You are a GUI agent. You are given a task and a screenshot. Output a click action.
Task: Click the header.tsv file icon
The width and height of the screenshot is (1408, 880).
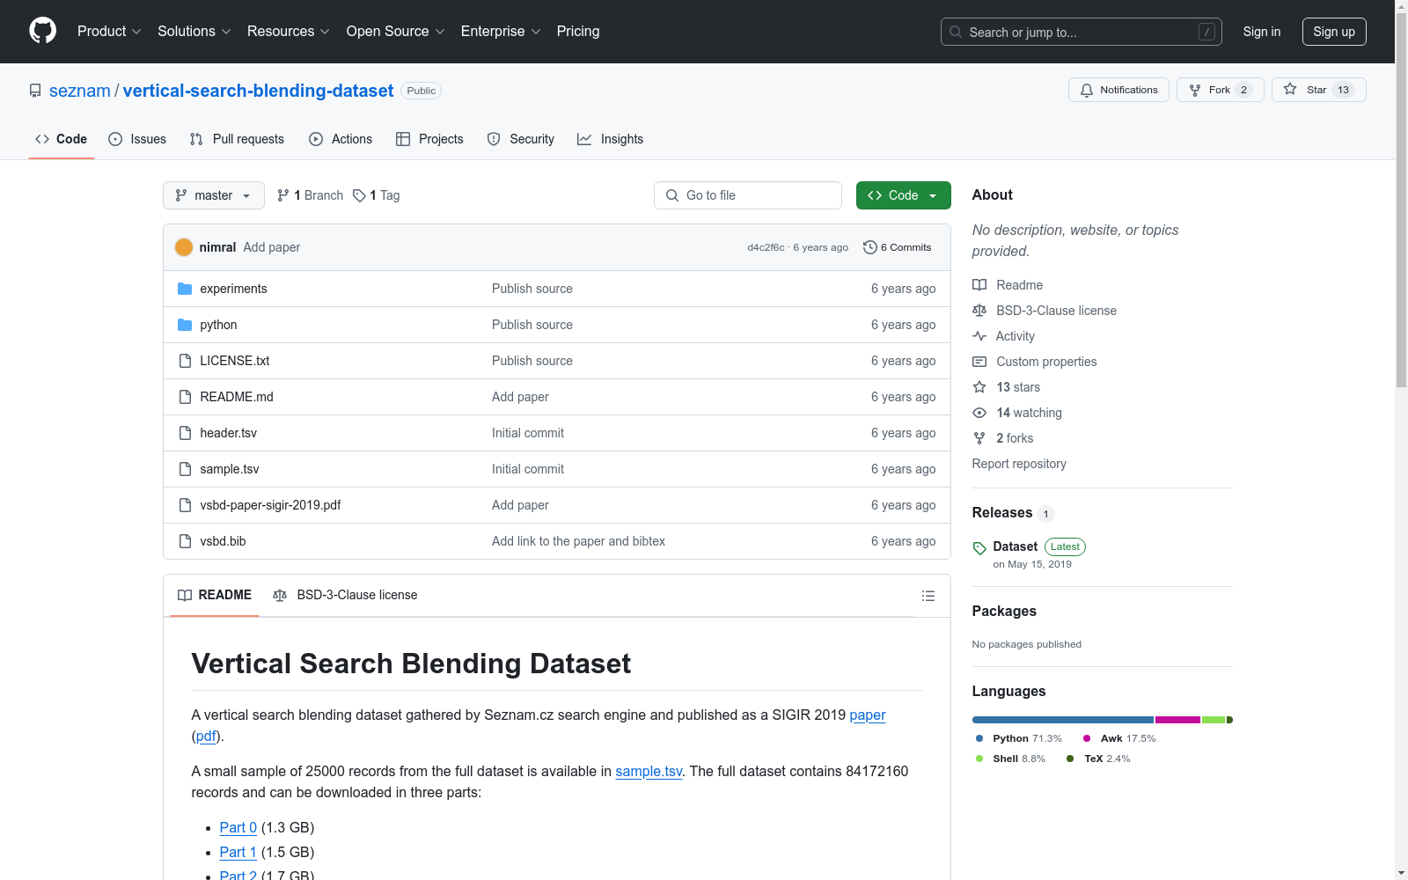(185, 433)
